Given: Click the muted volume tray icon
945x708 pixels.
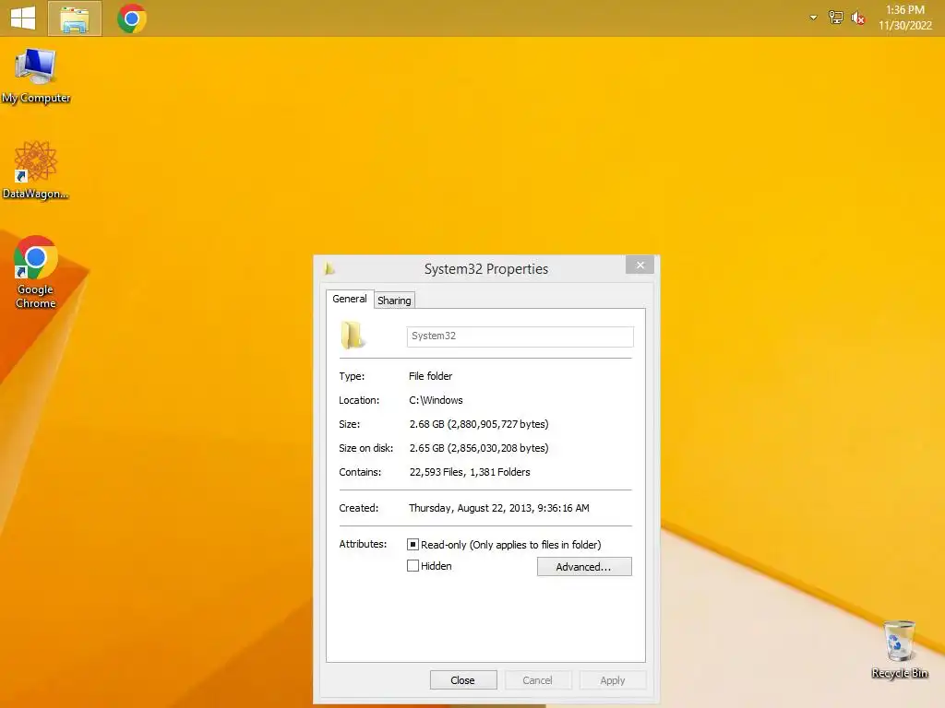Looking at the screenshot, I should pyautogui.click(x=857, y=18).
